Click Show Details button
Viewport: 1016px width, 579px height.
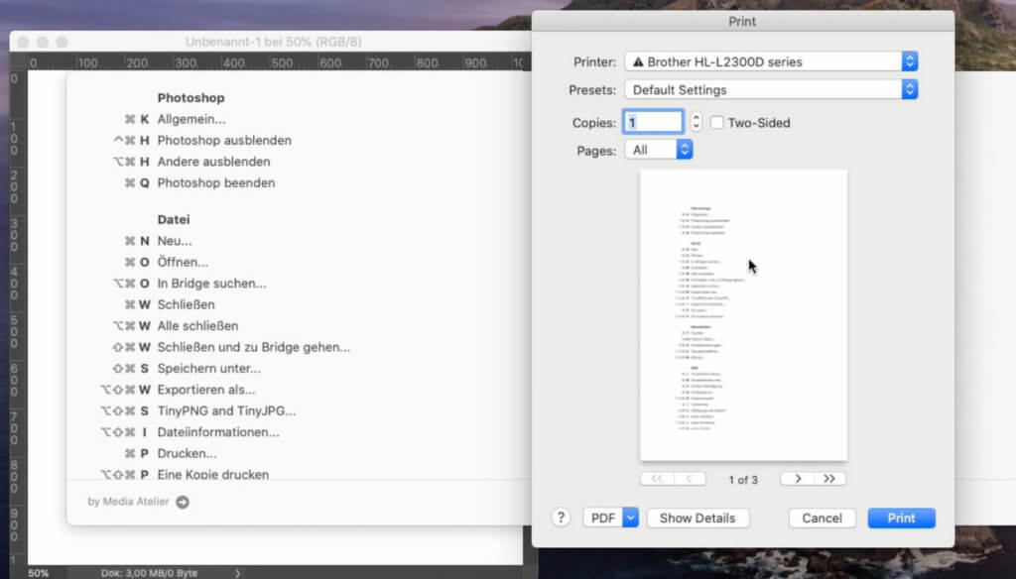coord(698,519)
